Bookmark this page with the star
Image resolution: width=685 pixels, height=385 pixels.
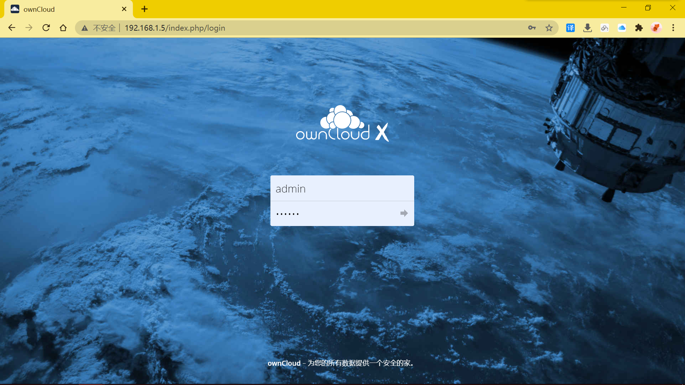click(x=549, y=28)
